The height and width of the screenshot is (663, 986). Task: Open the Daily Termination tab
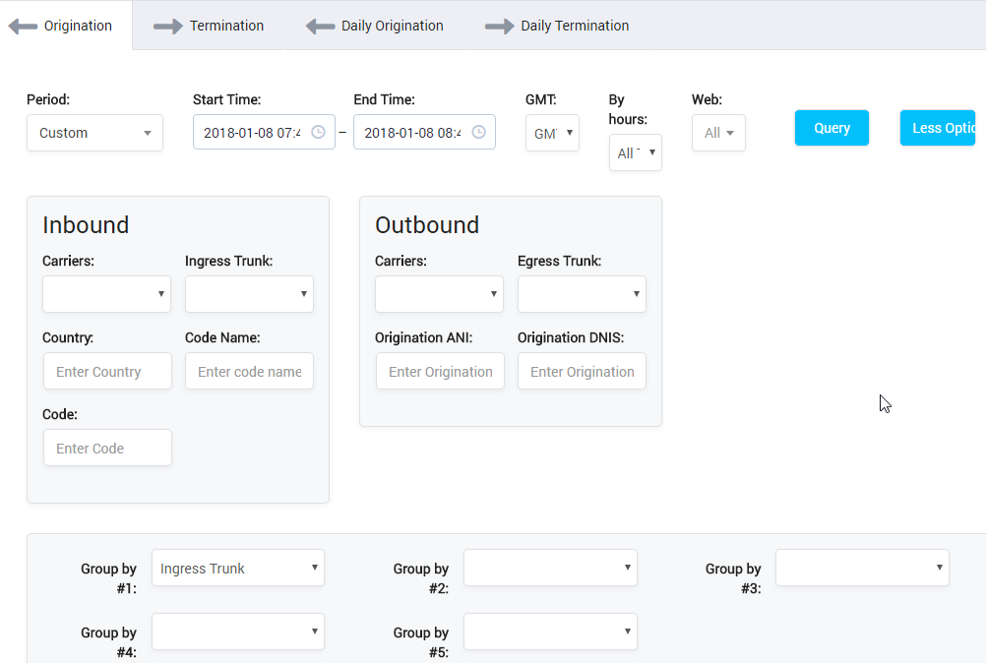click(x=575, y=27)
